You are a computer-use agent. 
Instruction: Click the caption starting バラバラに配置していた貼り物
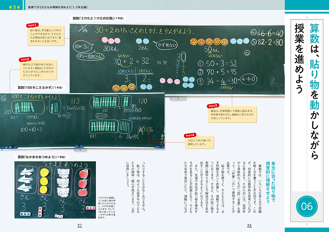coord(106,208)
